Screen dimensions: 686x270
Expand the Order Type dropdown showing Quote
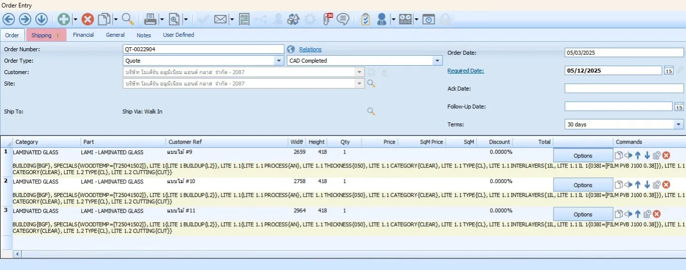click(x=279, y=61)
